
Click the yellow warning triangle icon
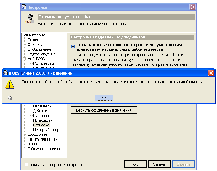[10, 84]
